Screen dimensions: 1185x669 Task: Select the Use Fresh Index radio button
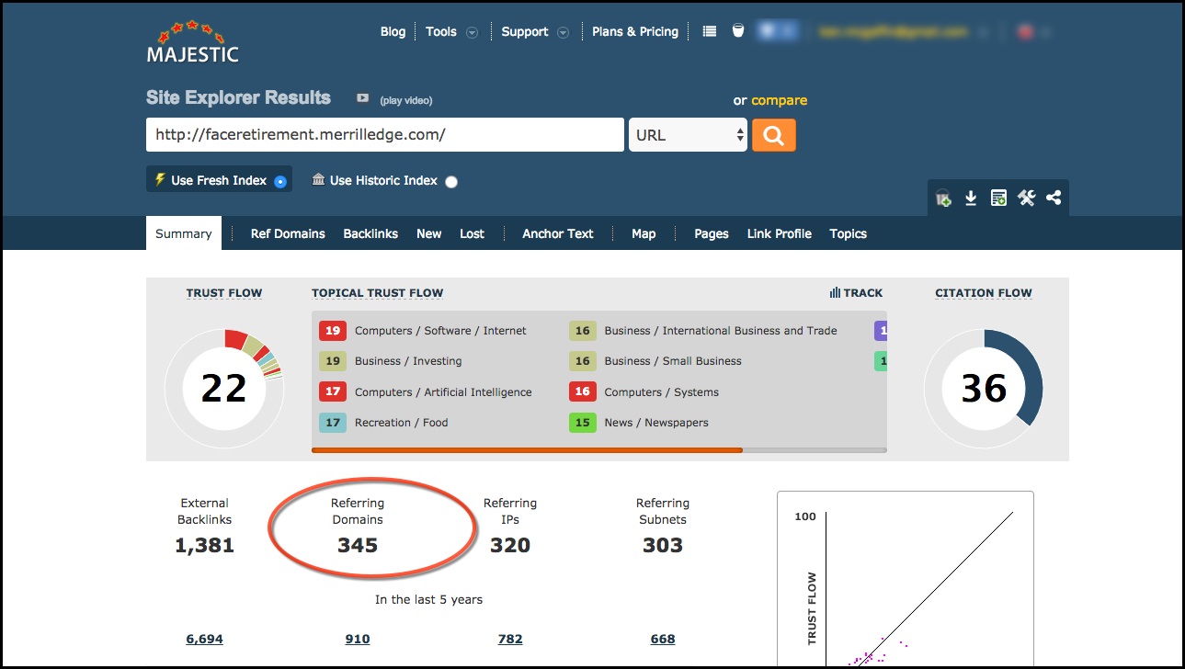(280, 181)
